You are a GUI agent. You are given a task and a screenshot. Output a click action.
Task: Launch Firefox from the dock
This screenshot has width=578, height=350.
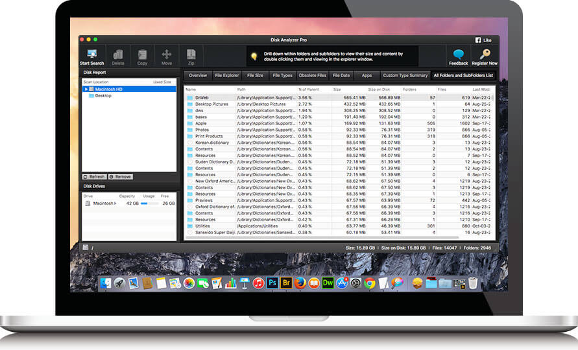300,283
